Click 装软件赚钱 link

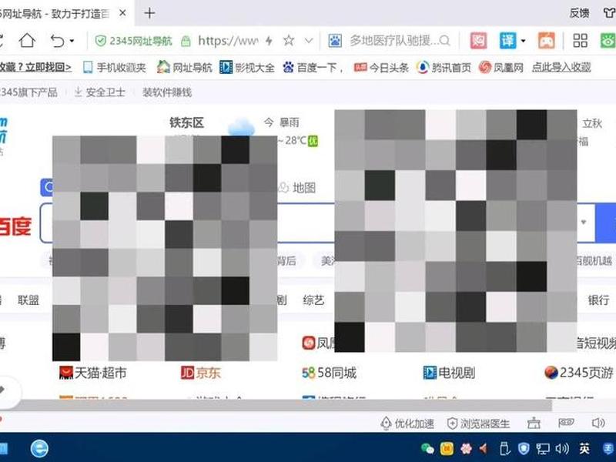(167, 92)
